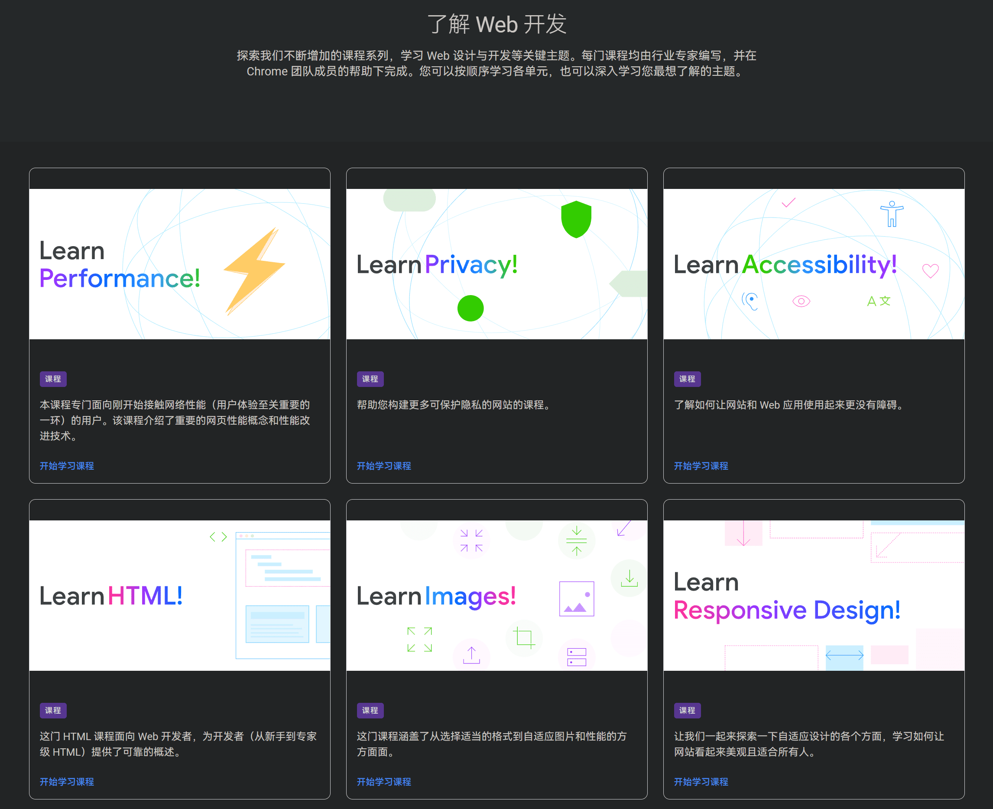
Task: Click the 课程 badge on the Learn Responsive Design card
Action: tap(687, 710)
